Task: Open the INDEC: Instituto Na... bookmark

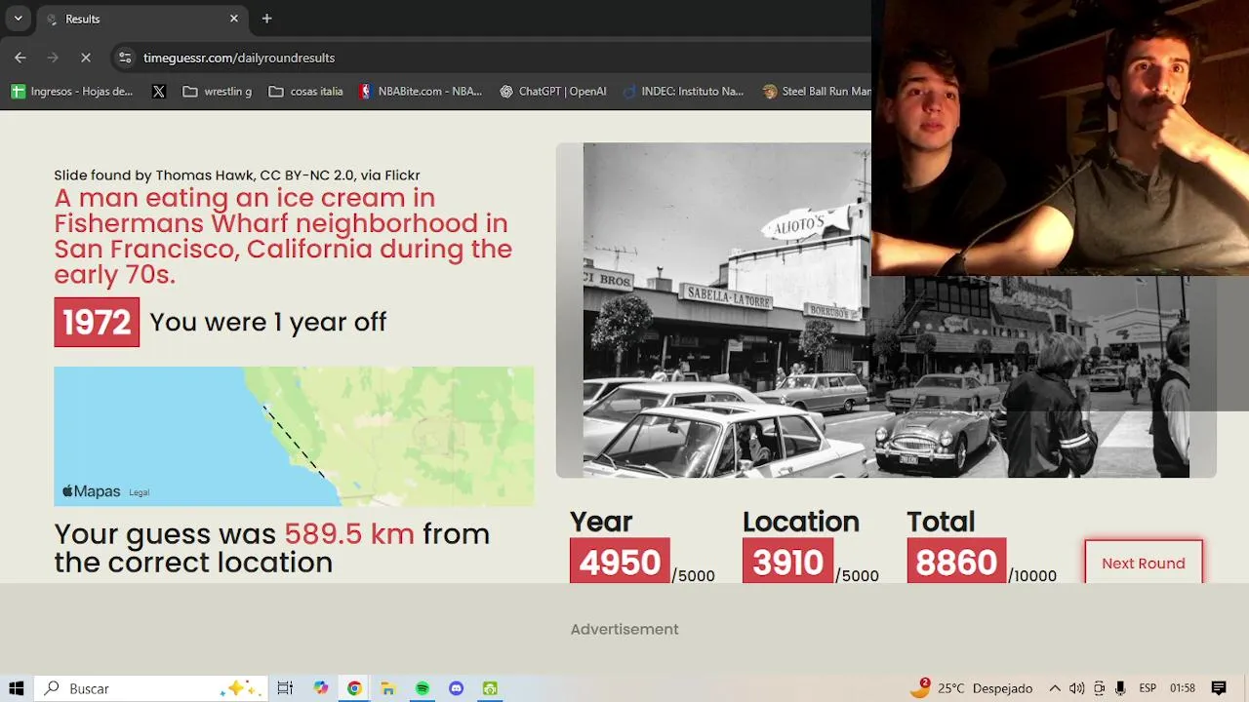Action: 683,92
